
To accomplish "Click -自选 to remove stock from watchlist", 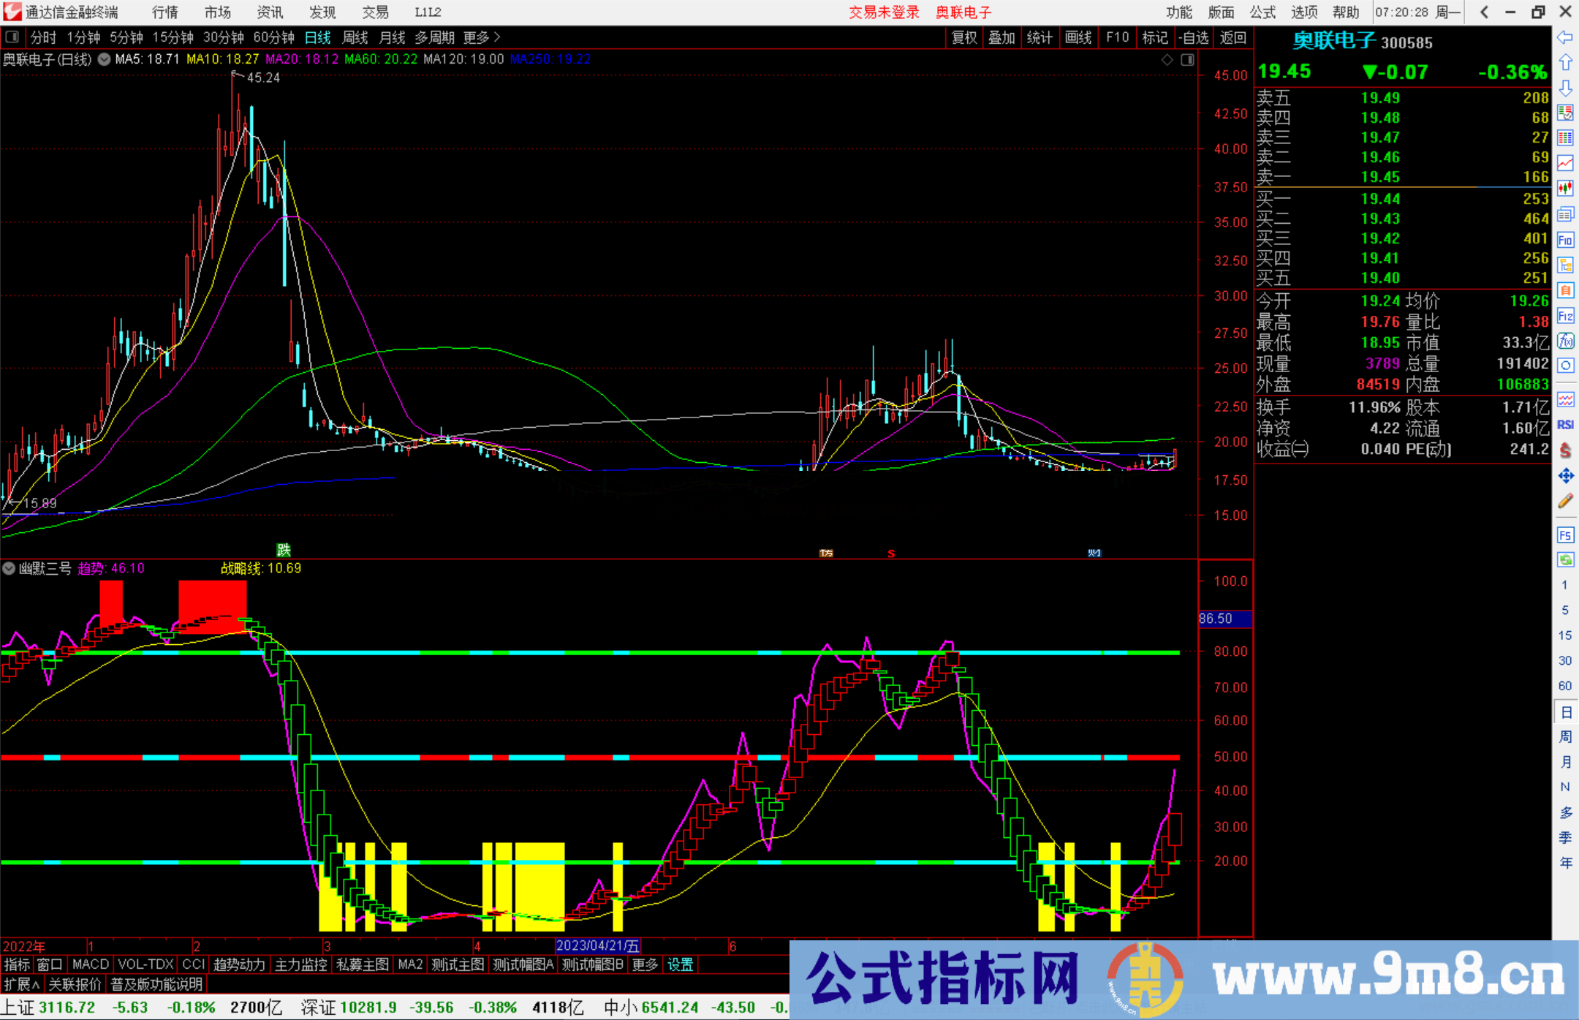I will tap(1194, 37).
